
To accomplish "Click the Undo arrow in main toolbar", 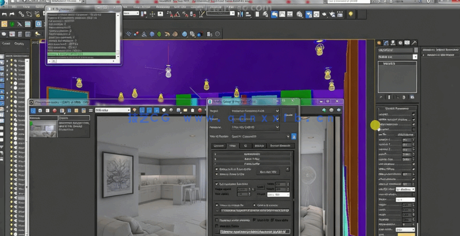I will [5, 14].
